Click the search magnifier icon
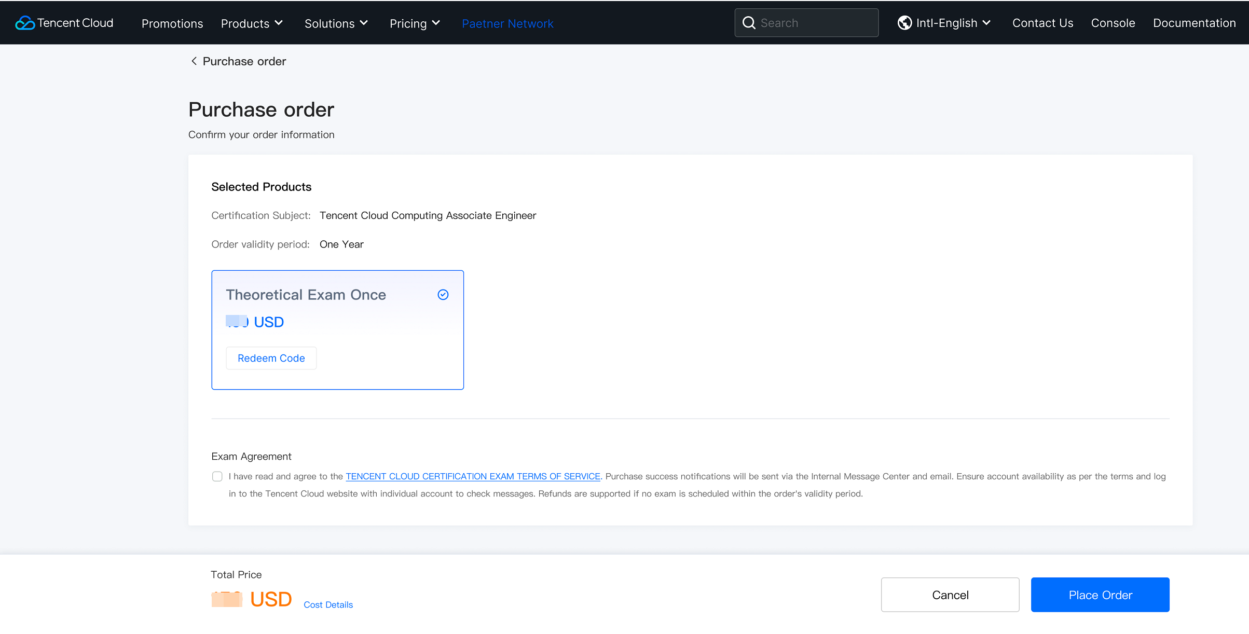 tap(748, 23)
